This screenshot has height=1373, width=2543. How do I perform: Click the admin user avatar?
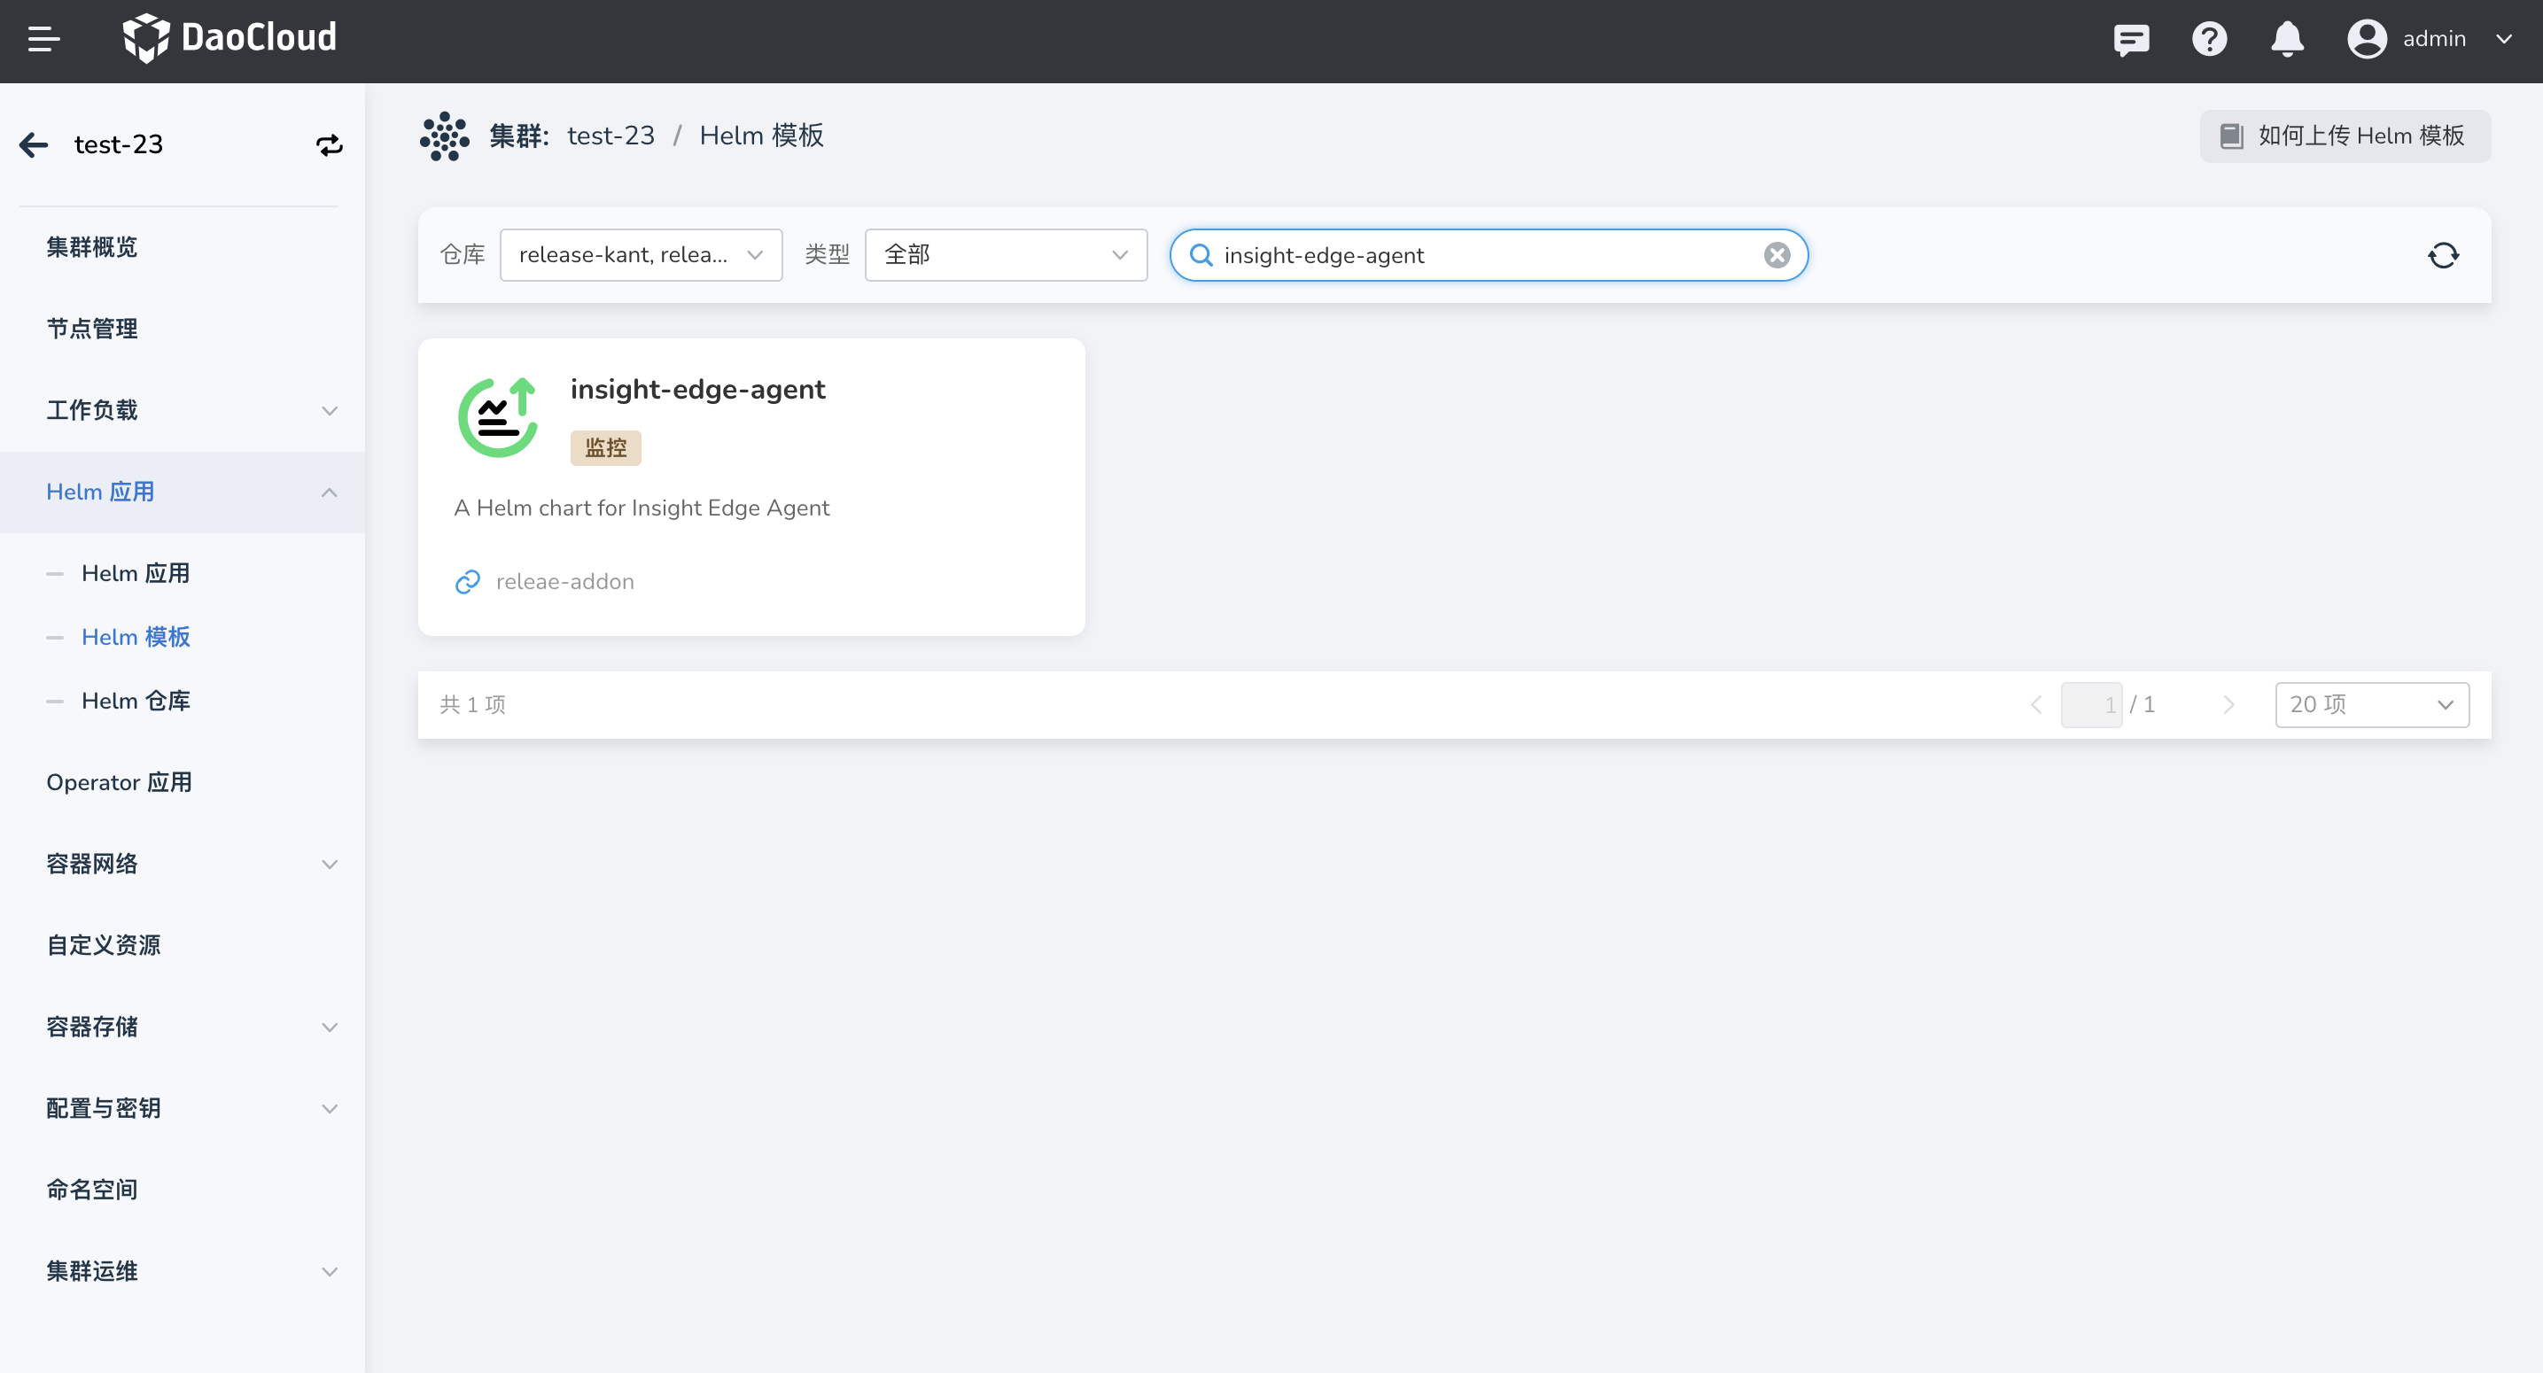pyautogui.click(x=2367, y=40)
